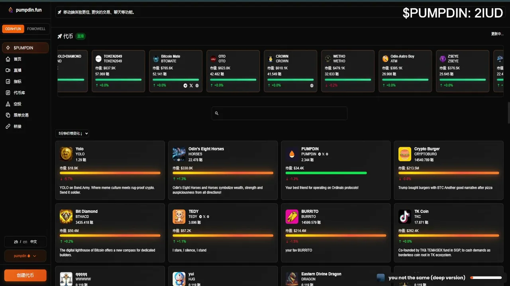This screenshot has height=286, width=510.
Task: Click the Yolo gold coin token image
Action: 66,154
